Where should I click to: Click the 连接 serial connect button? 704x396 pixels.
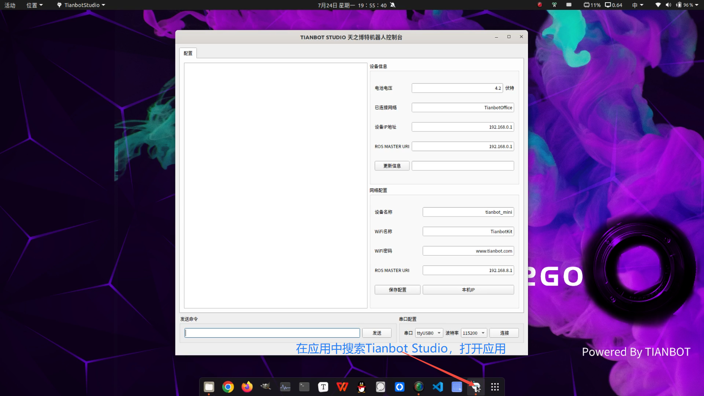click(504, 333)
